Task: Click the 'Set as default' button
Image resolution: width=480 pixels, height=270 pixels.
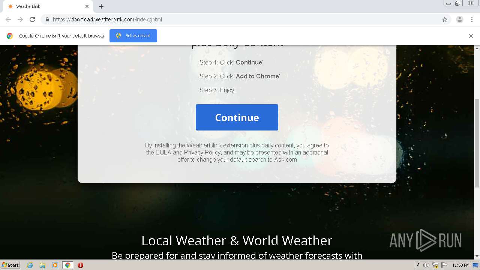Action: pos(133,36)
